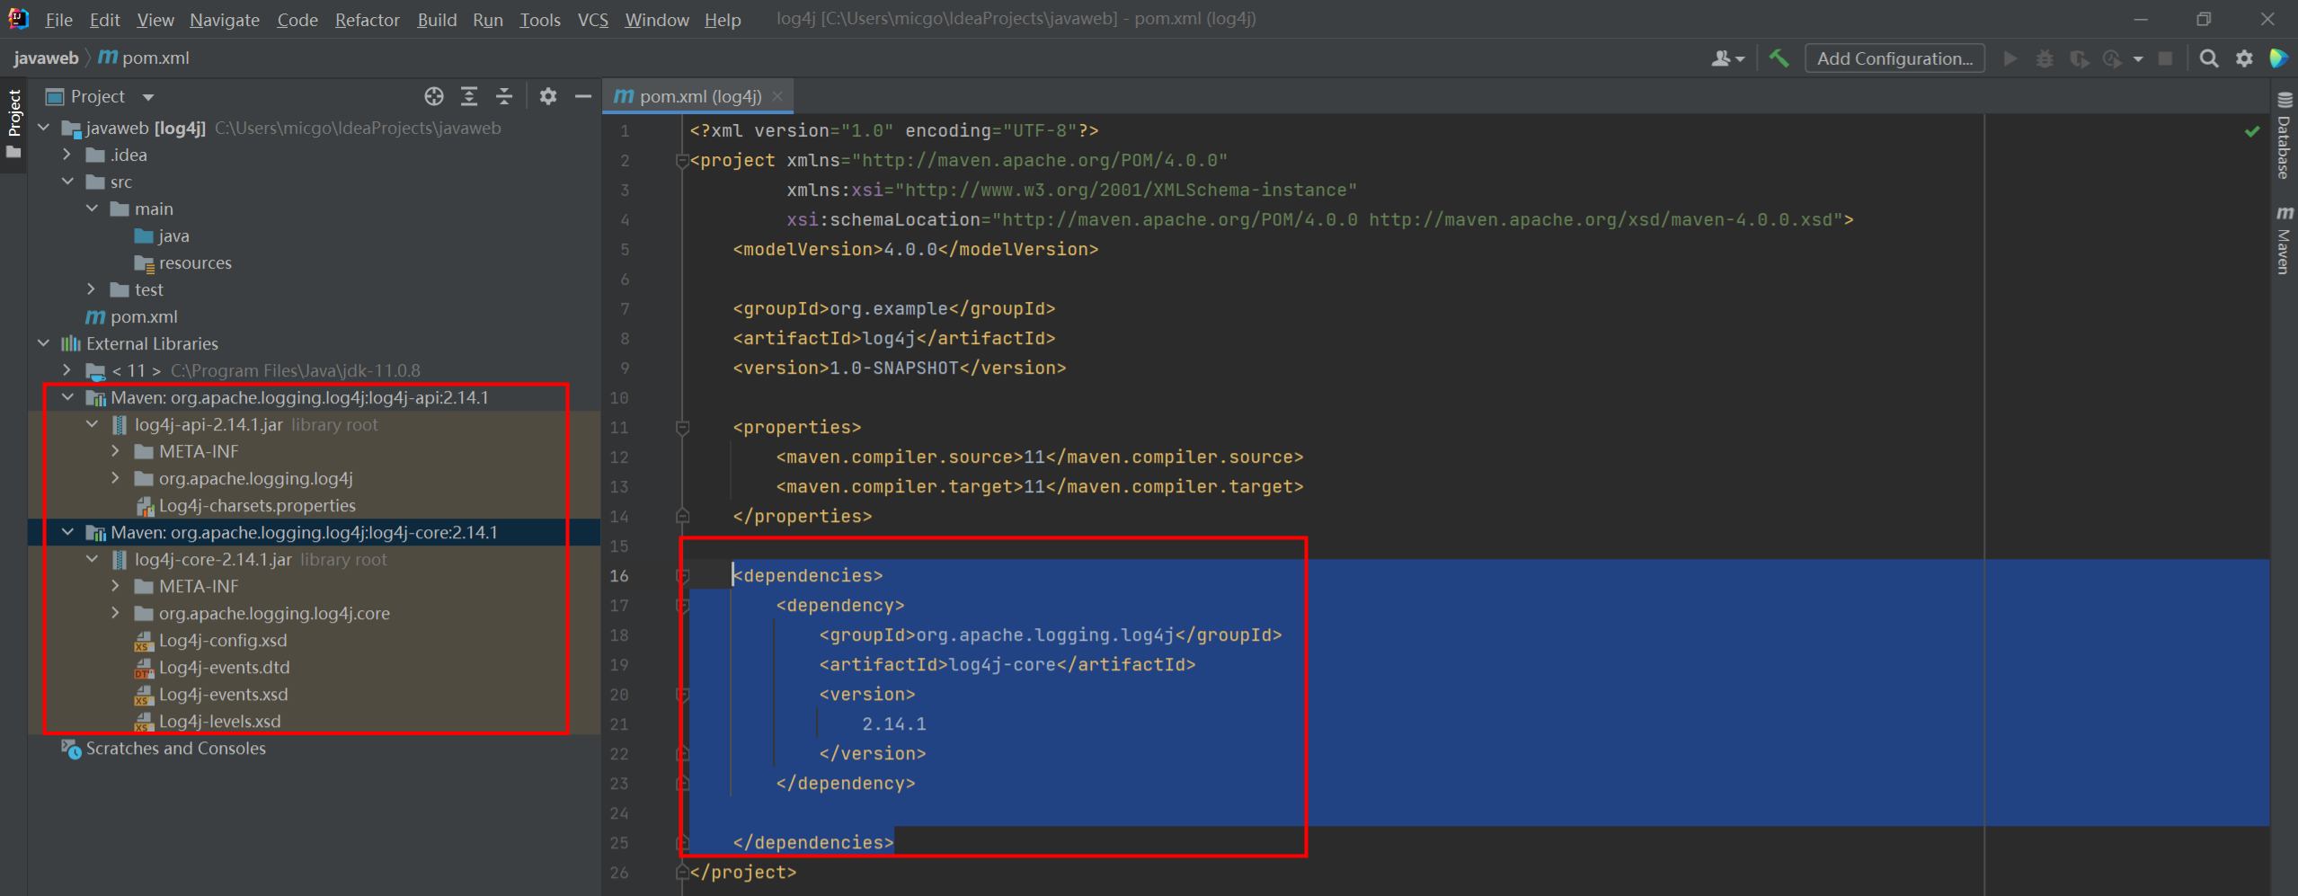Image resolution: width=2298 pixels, height=896 pixels.
Task: Select the resources folder
Action: click(183, 262)
